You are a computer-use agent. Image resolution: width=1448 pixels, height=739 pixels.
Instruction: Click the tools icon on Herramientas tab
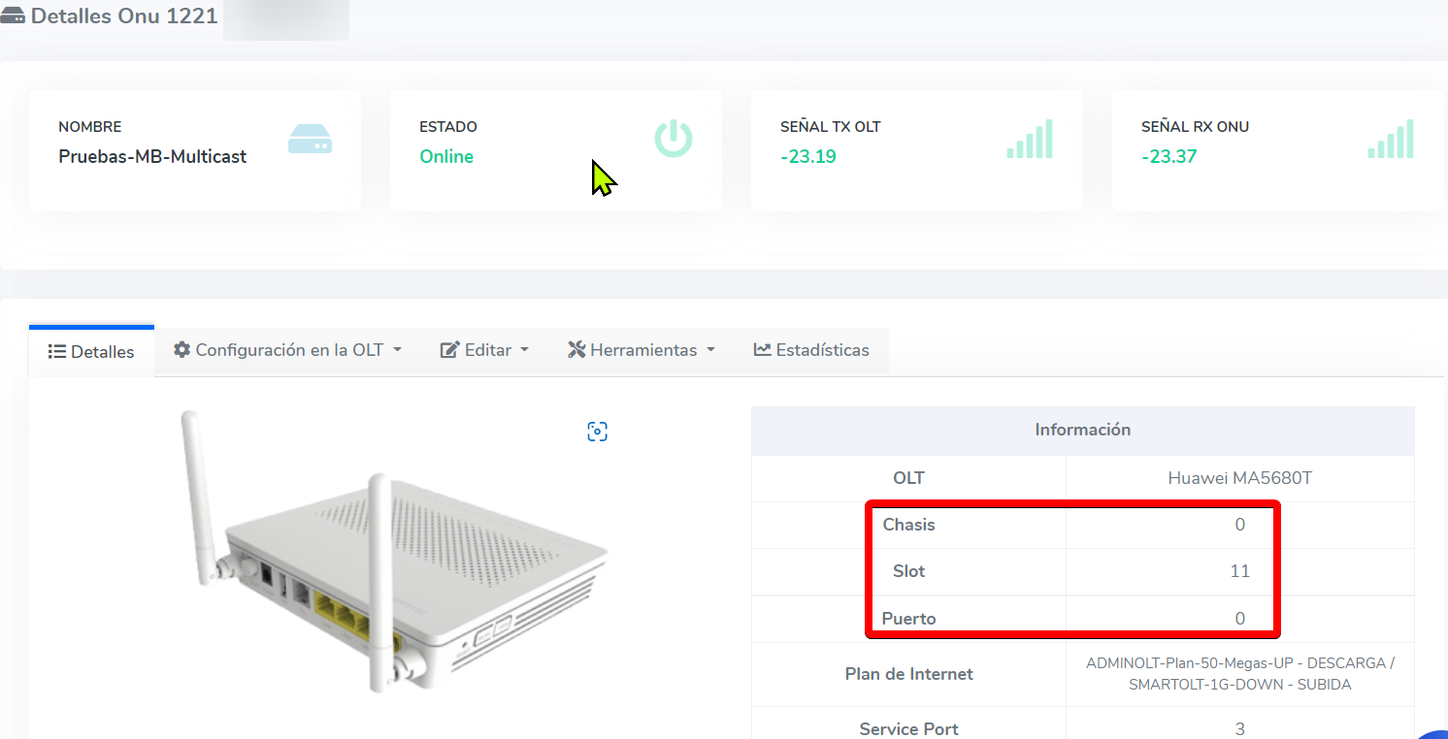576,350
